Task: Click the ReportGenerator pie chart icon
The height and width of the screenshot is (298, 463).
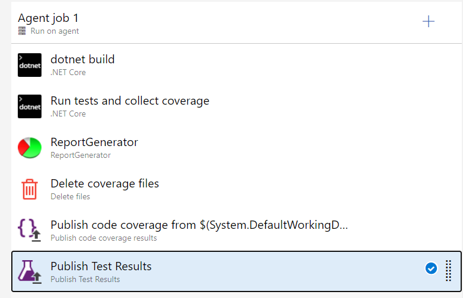Action: click(30, 148)
